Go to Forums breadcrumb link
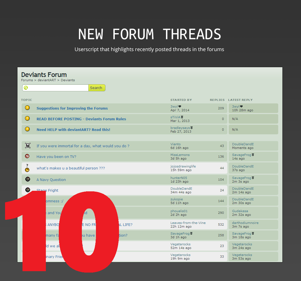 (x=27, y=80)
